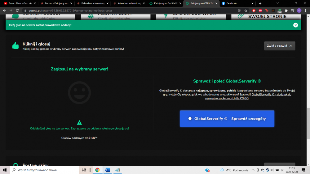Open the volume speaker control

point(272,170)
